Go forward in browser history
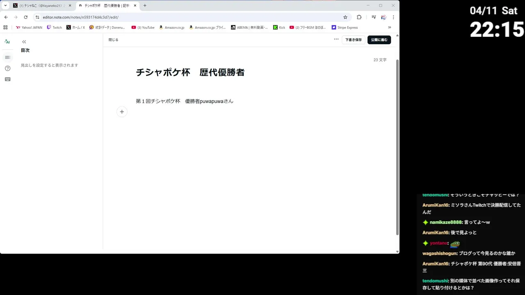This screenshot has width=525, height=295. pyautogui.click(x=16, y=17)
